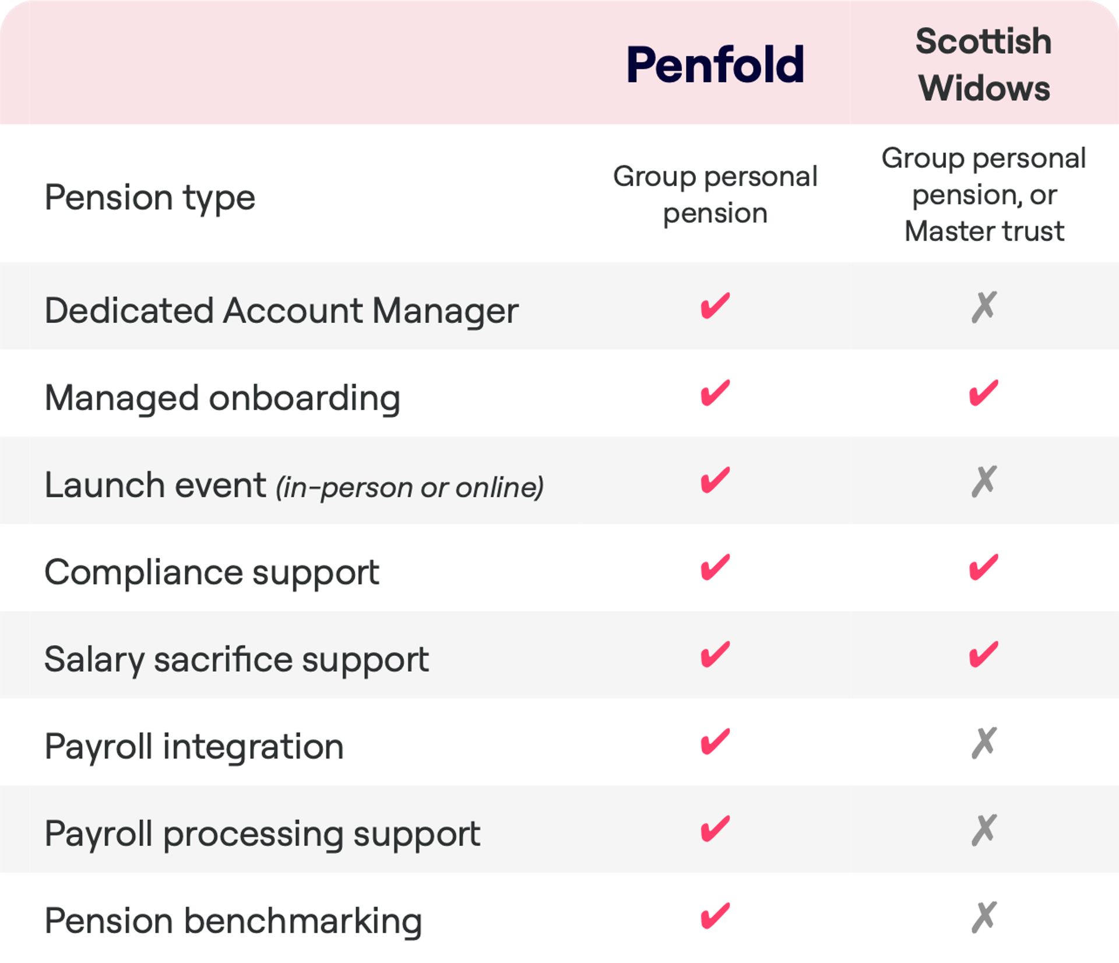Click Penfold's checkmark in Launch event row

click(715, 480)
